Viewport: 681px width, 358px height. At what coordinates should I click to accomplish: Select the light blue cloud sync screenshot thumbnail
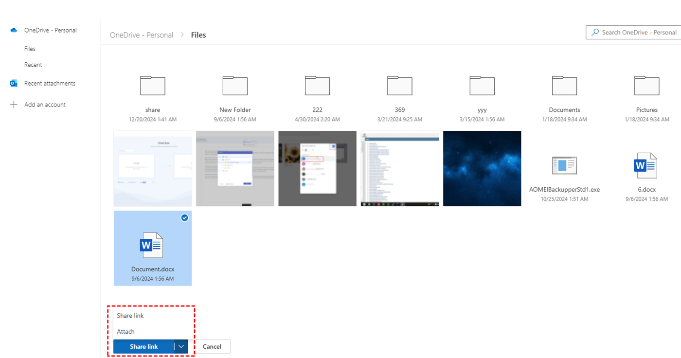click(x=153, y=168)
